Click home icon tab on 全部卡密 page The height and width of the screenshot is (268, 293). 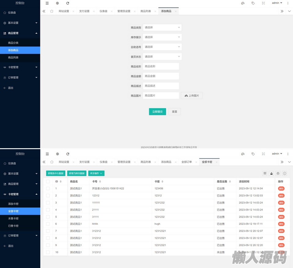(52, 162)
